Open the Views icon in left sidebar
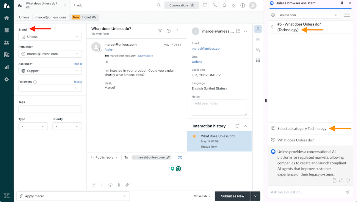 (7, 30)
